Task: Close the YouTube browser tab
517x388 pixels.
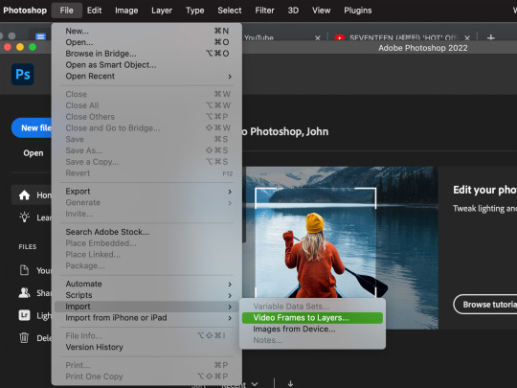Action: pos(318,38)
